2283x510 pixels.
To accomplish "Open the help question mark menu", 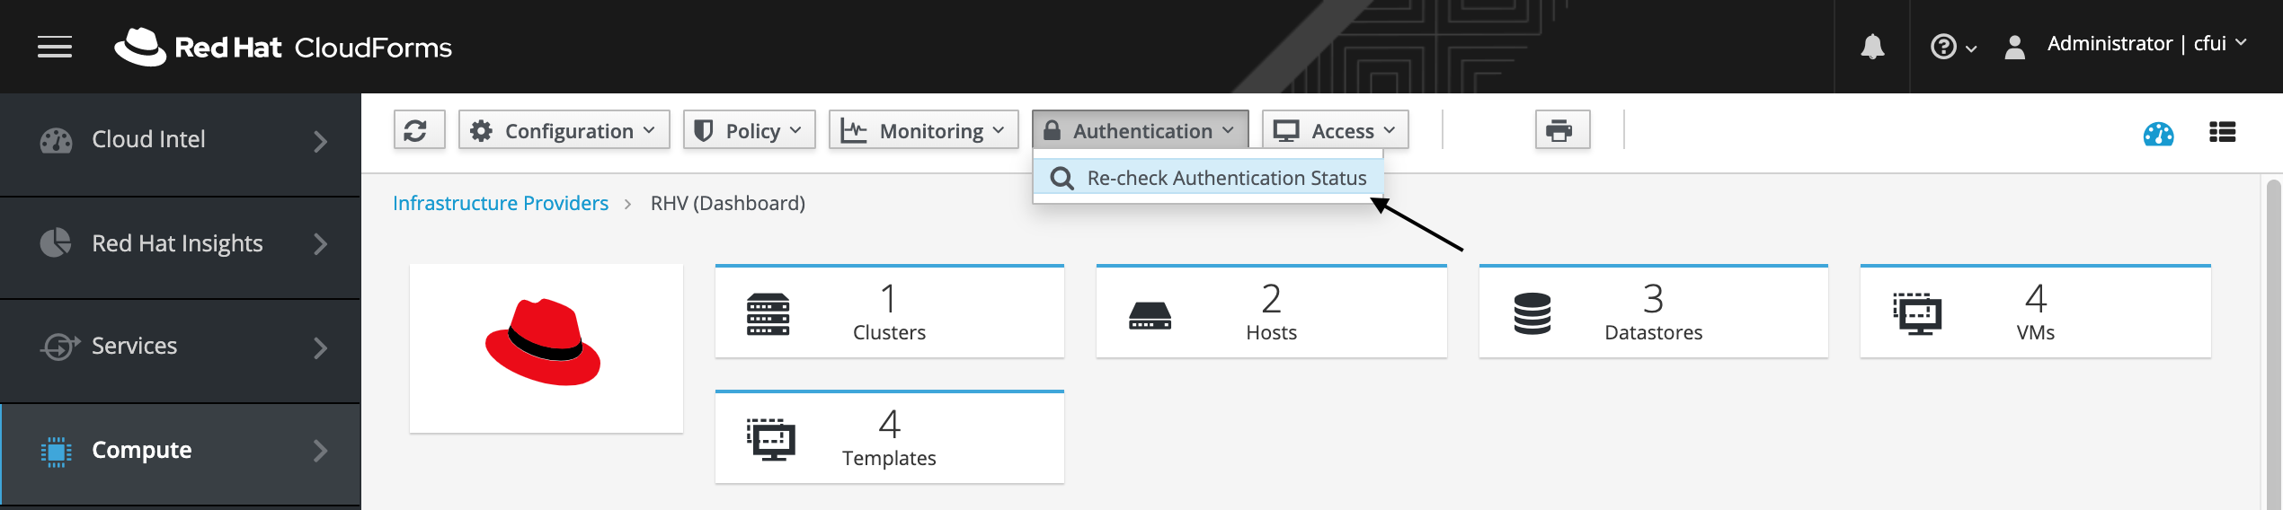I will [1953, 47].
